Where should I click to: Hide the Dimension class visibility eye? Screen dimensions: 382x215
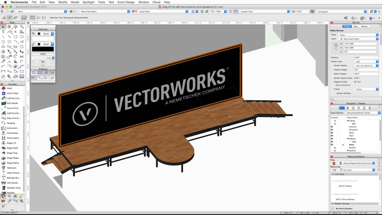(x=332, y=130)
